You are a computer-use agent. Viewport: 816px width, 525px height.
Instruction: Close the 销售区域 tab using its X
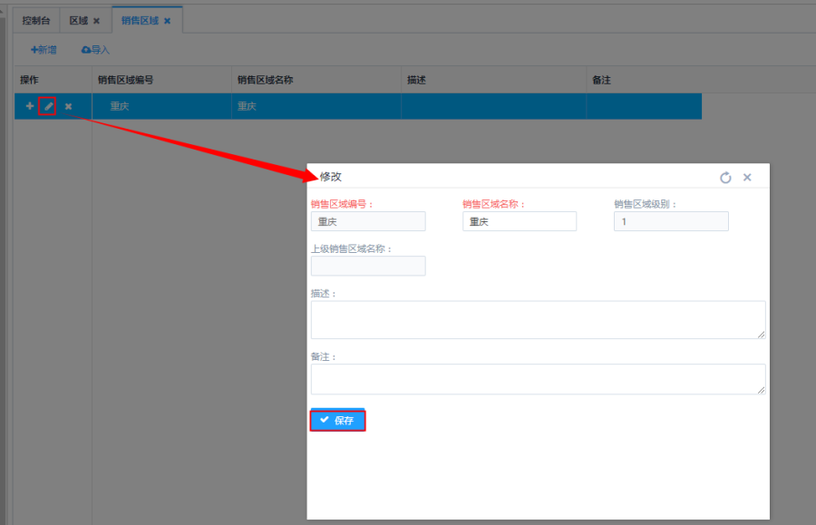coord(167,20)
